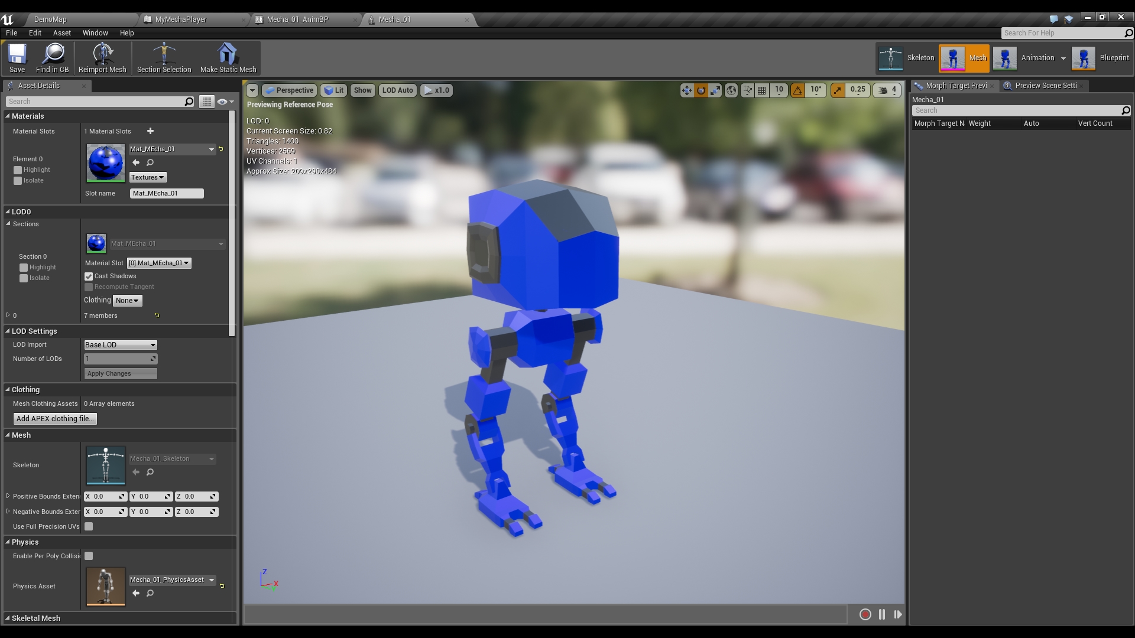Screen dimensions: 1135x638
Task: Reimport the Mecha_01 mesh
Action: 102,57
